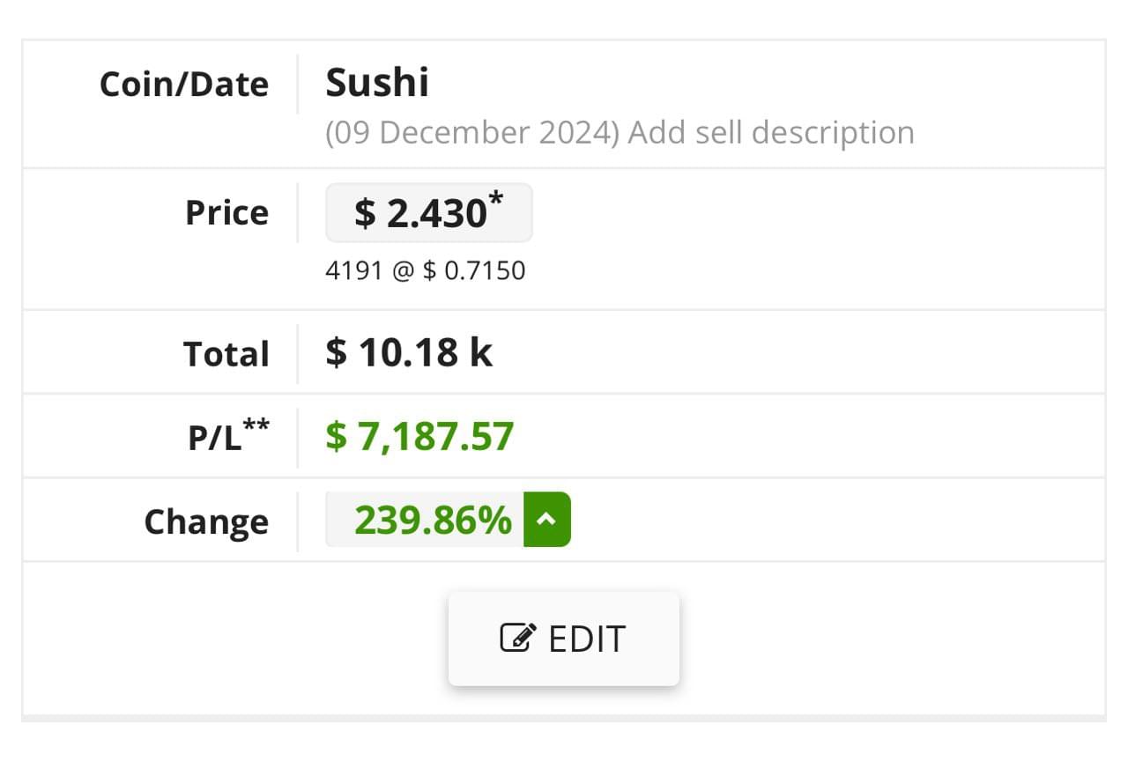The image size is (1128, 761).
Task: Click the Coin/Date row label
Action: [184, 85]
